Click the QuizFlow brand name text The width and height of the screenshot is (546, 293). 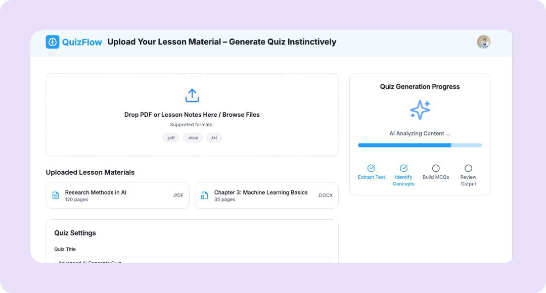point(82,42)
